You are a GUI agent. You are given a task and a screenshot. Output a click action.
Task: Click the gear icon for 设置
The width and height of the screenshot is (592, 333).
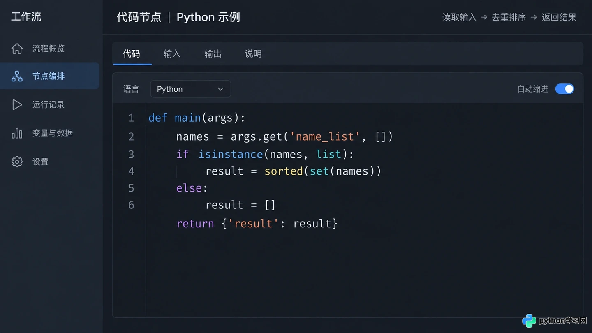(x=17, y=162)
